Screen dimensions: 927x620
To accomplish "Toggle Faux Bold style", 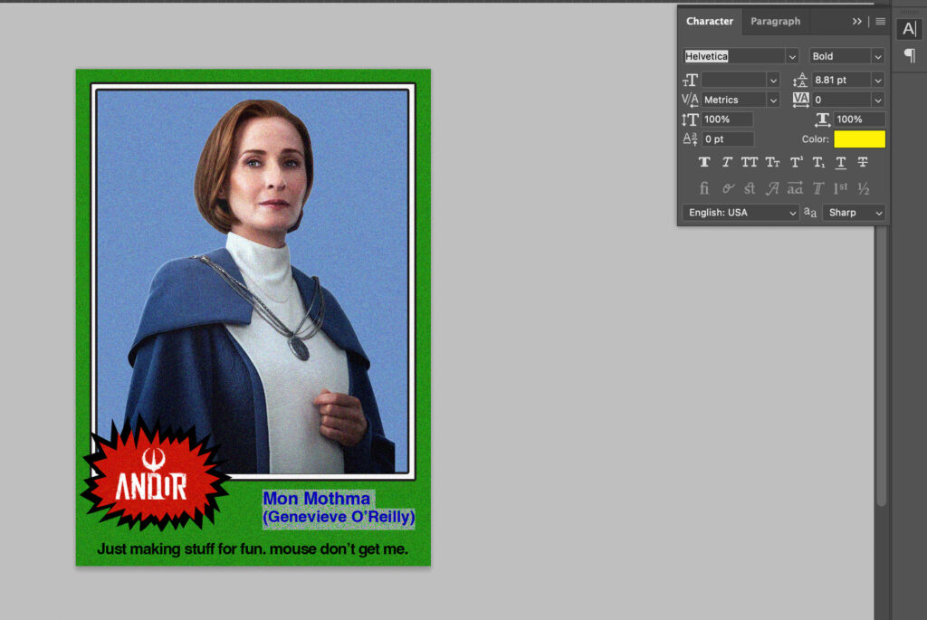I will tap(704, 162).
